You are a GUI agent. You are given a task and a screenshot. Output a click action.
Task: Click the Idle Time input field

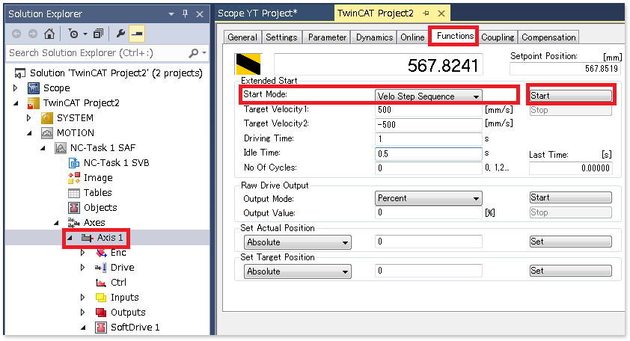428,154
